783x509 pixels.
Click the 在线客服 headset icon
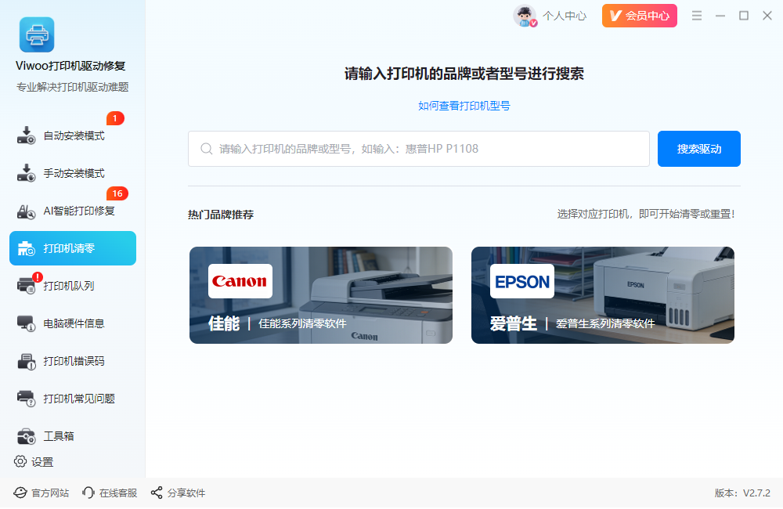click(88, 493)
